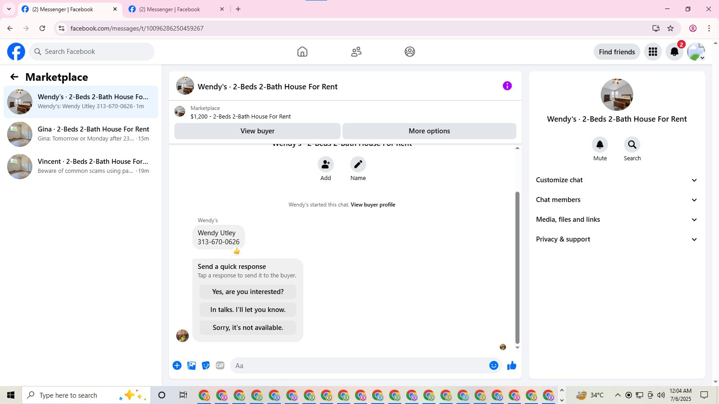Focus the Search Facebook field
Viewport: 719px width, 404px height.
point(92,52)
